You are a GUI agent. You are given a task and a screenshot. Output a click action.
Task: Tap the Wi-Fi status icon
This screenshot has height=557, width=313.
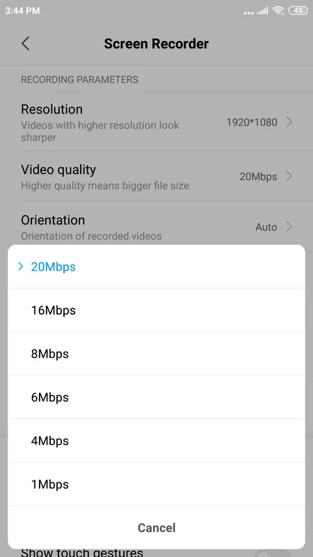coord(278,10)
